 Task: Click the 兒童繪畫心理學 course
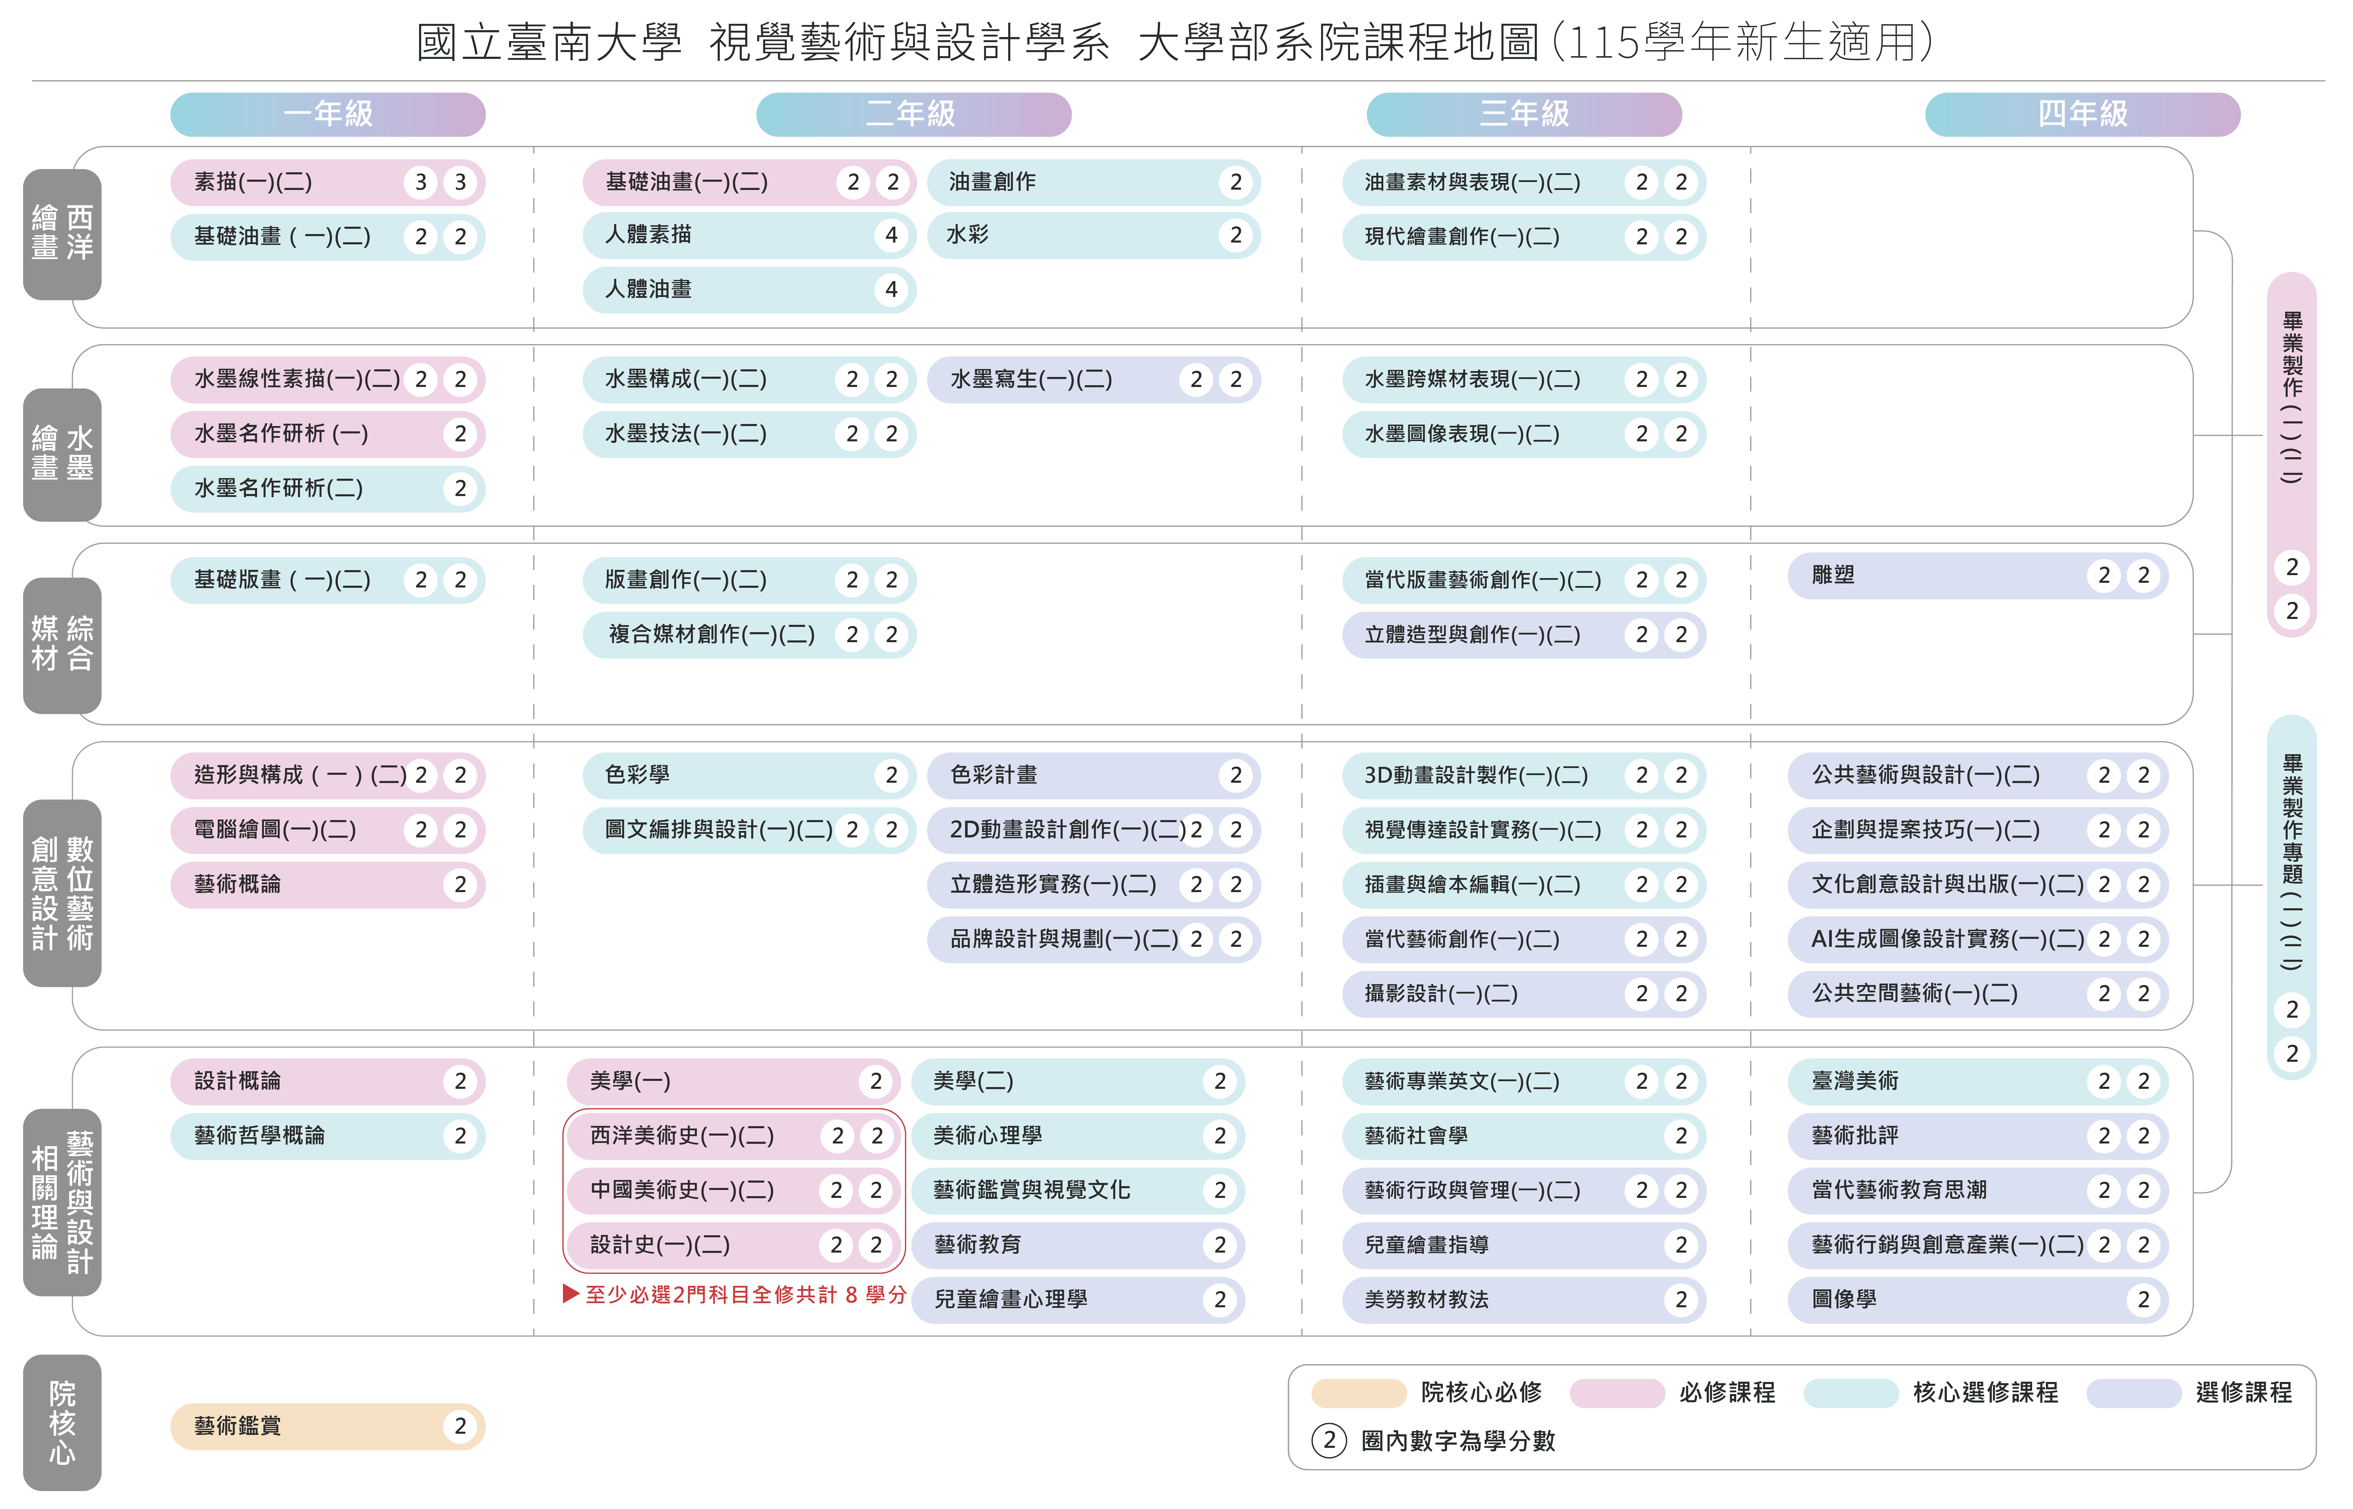click(x=1078, y=1300)
